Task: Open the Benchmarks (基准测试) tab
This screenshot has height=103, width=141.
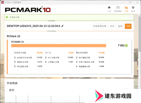Action: (x=118, y=9)
